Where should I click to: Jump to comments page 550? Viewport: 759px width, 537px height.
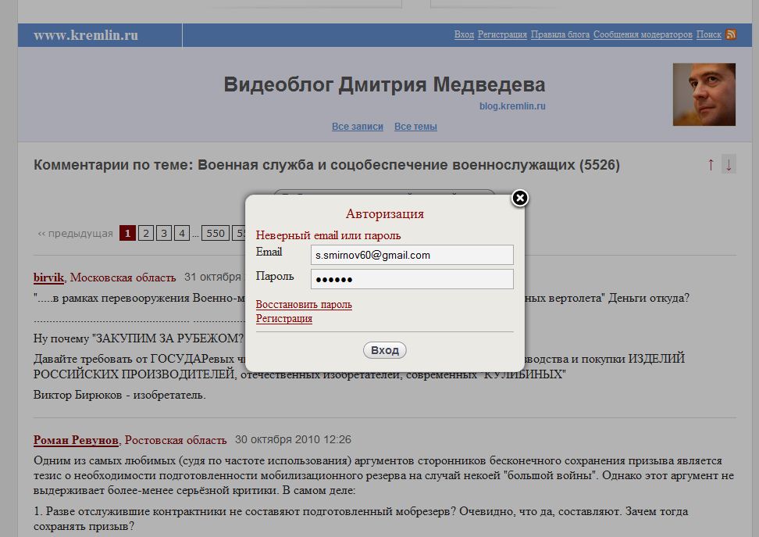(x=216, y=233)
